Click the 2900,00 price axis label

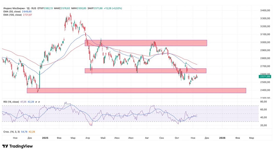(265, 50)
